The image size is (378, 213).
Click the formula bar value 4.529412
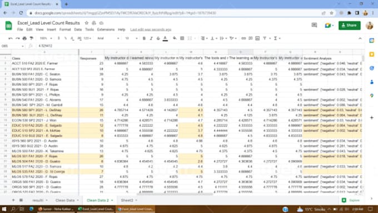pyautogui.click(x=45, y=46)
